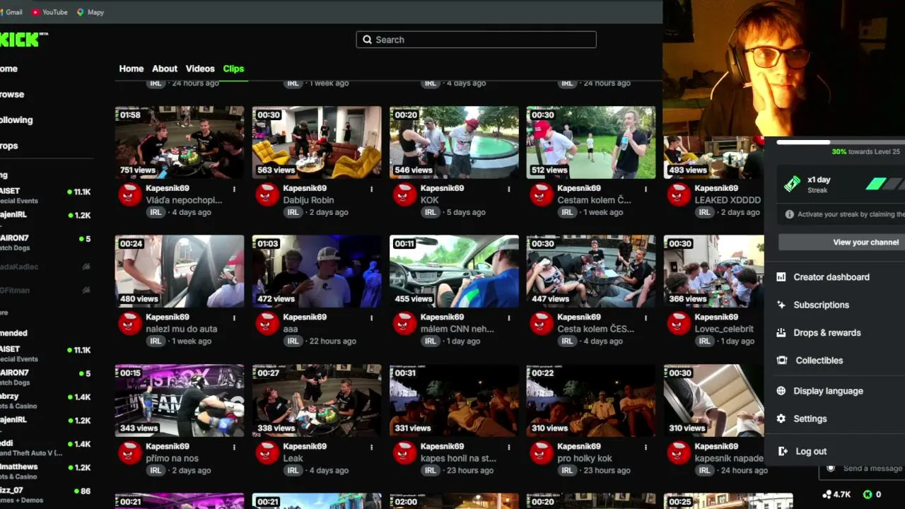Click the channel avatar beside 'Dablju Robin' clip
The width and height of the screenshot is (905, 509).
(267, 194)
